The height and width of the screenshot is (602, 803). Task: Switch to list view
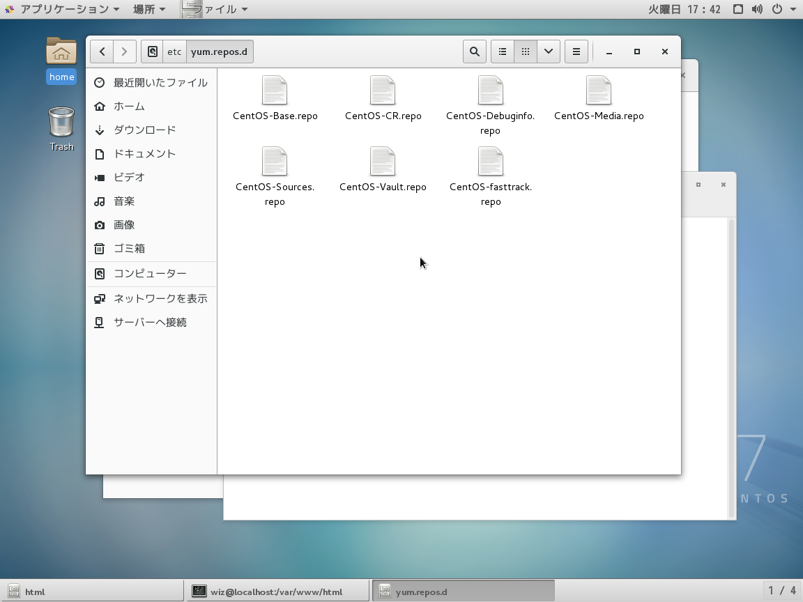[503, 52]
